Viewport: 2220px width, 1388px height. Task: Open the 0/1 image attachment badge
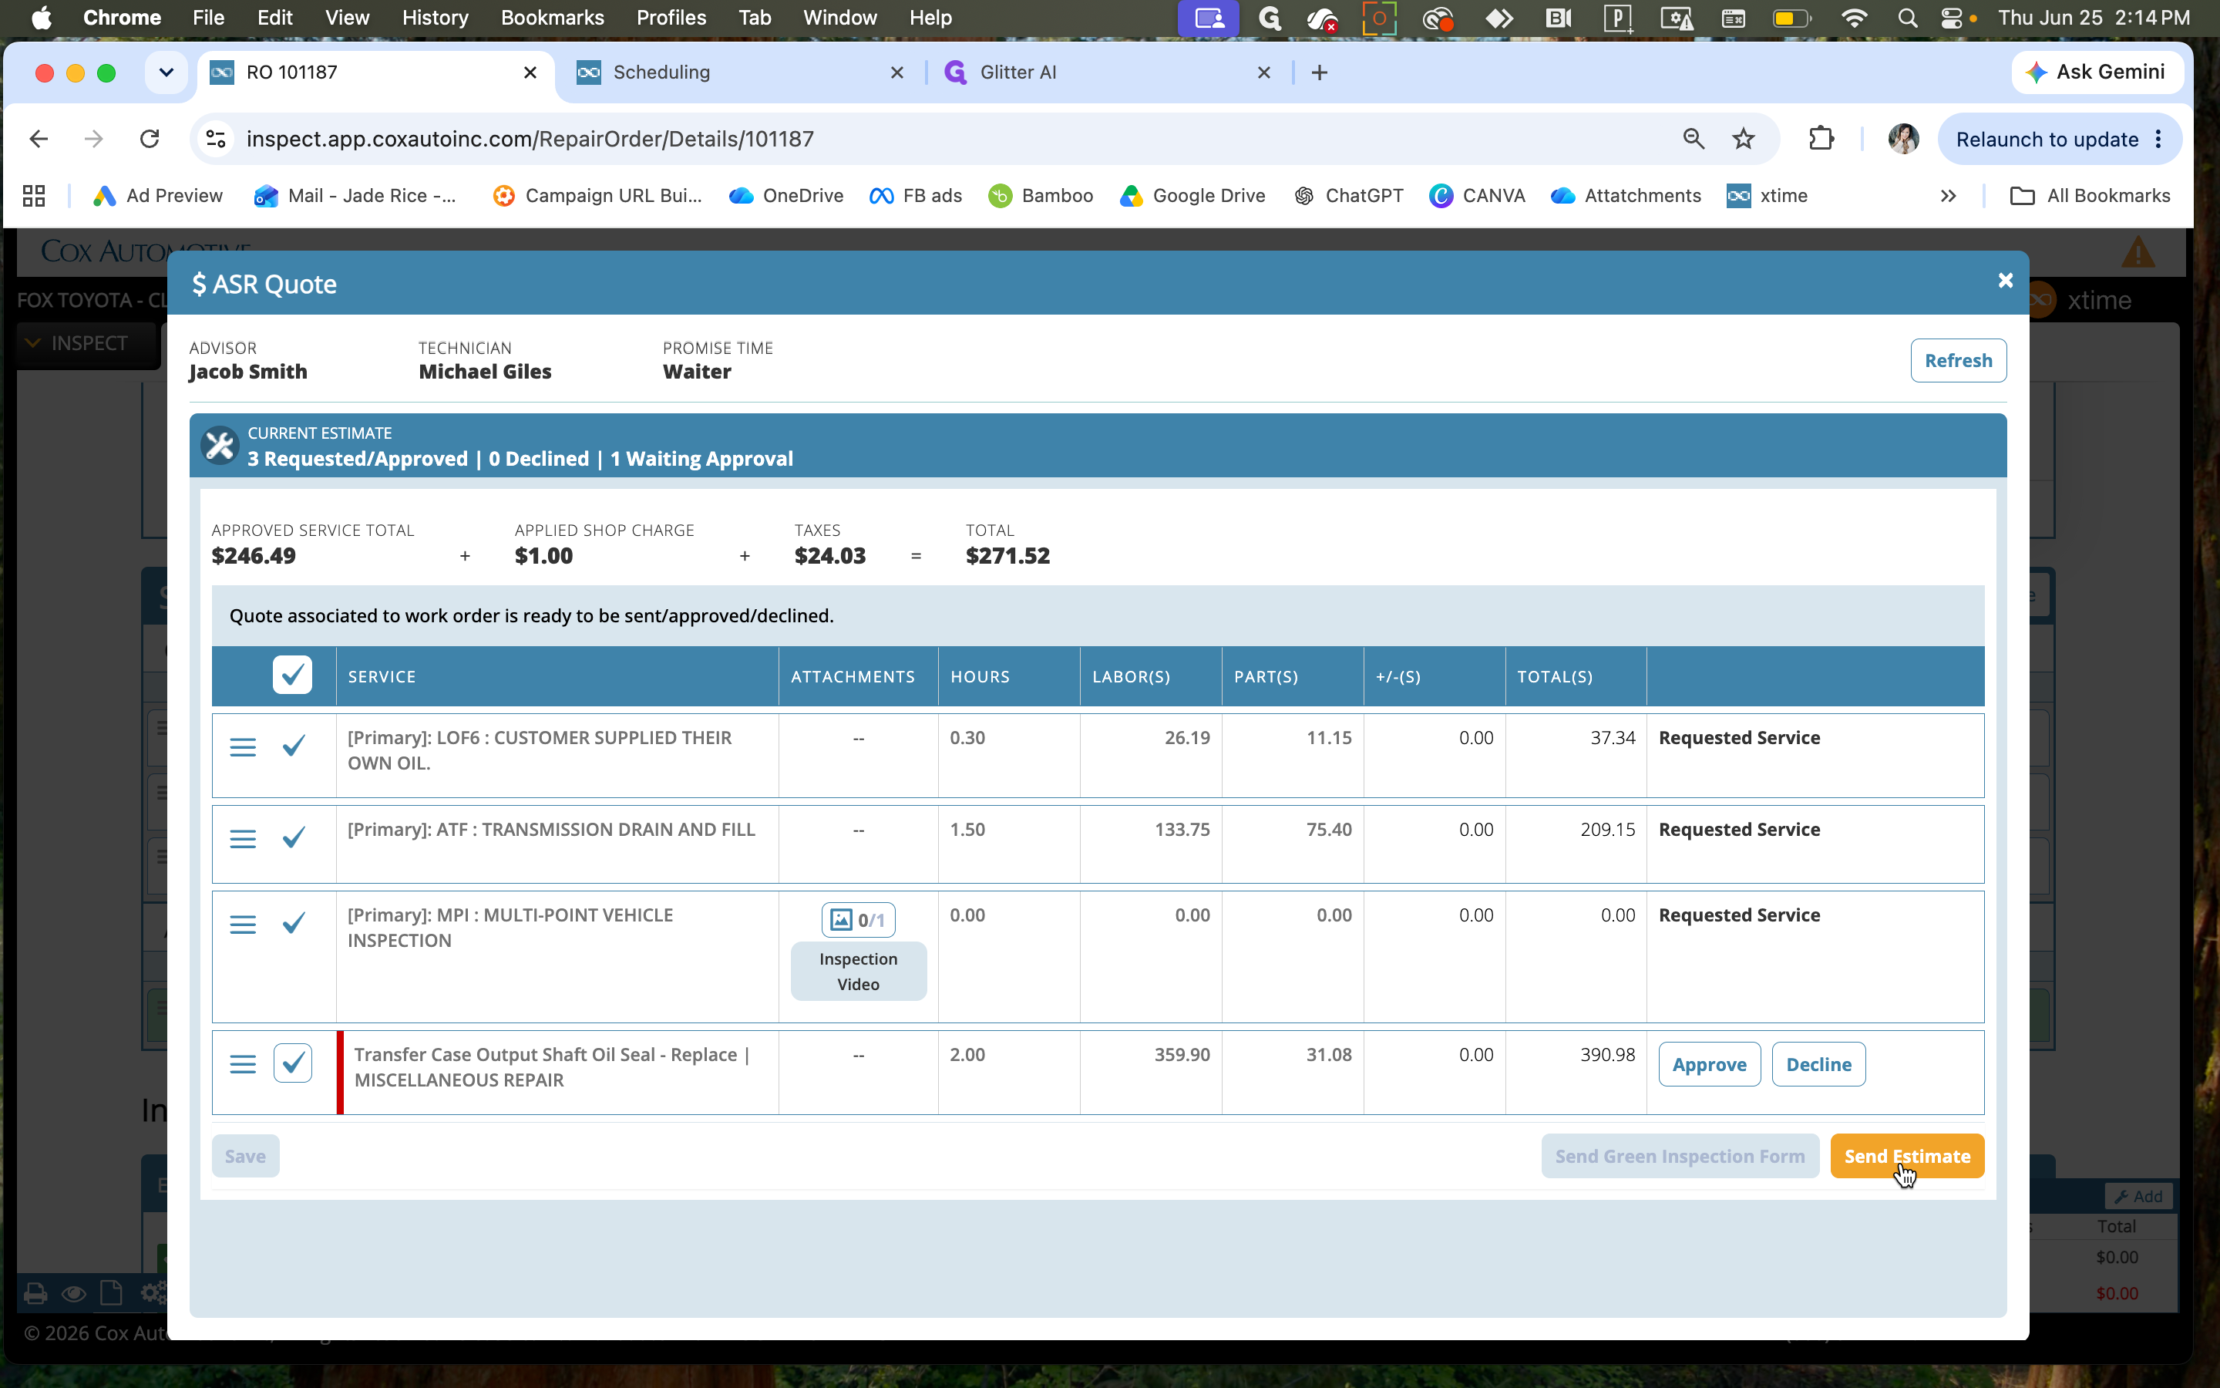click(858, 920)
